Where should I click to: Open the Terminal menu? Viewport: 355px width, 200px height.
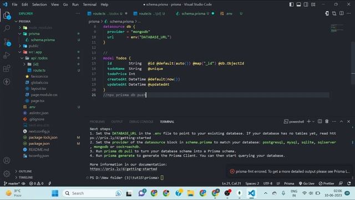(89, 4)
